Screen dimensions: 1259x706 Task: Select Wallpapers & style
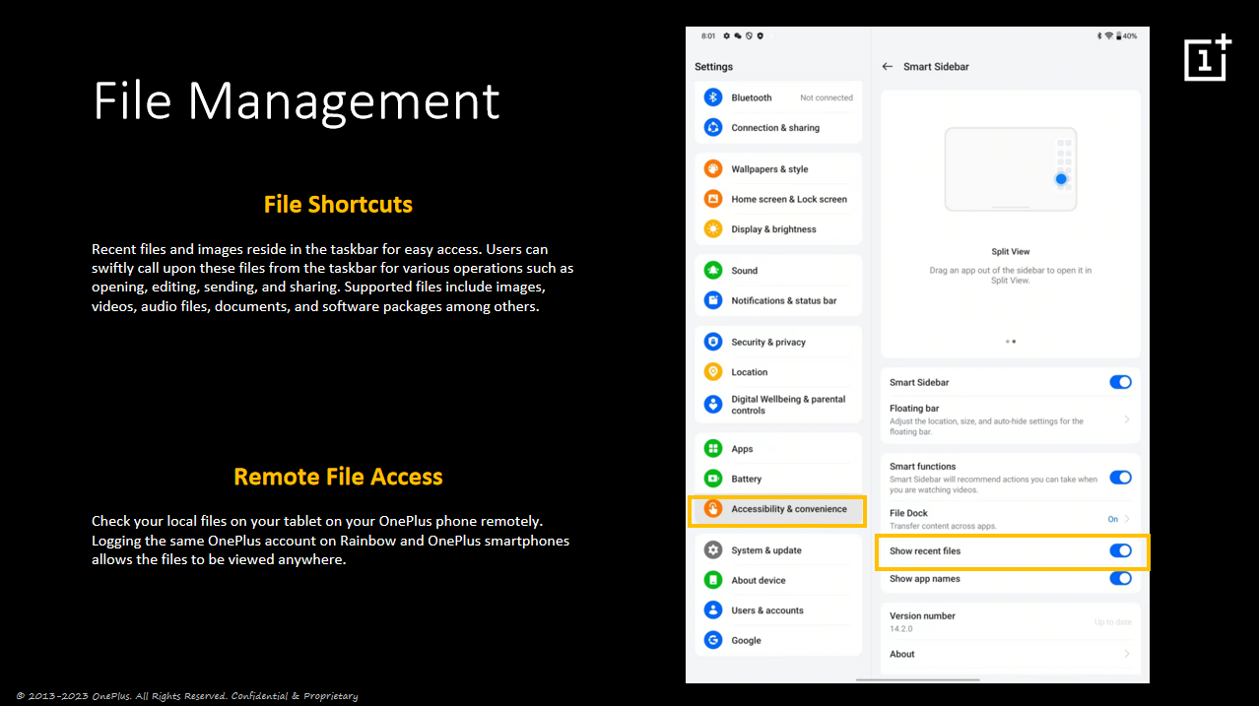click(778, 169)
